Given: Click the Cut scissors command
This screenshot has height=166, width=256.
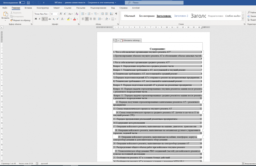Looking at the screenshot, I should pos(16,13).
